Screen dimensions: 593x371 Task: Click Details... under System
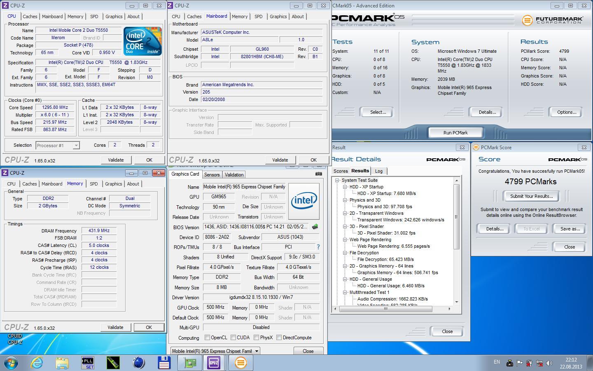487,112
